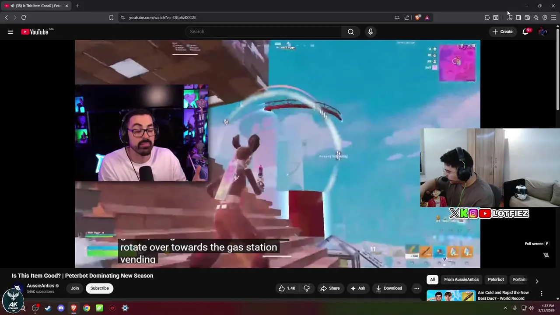Open Google Chrome from the taskbar
Screen dimensions: 560x315
pos(87,308)
